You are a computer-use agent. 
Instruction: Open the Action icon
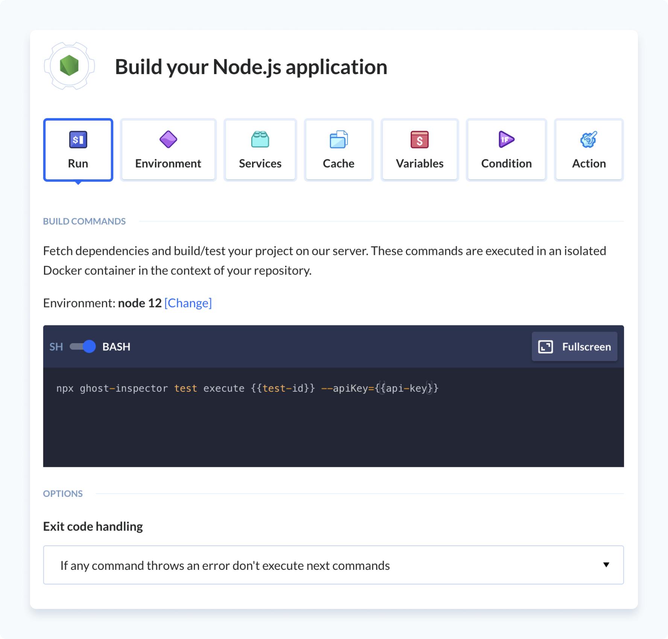(588, 139)
